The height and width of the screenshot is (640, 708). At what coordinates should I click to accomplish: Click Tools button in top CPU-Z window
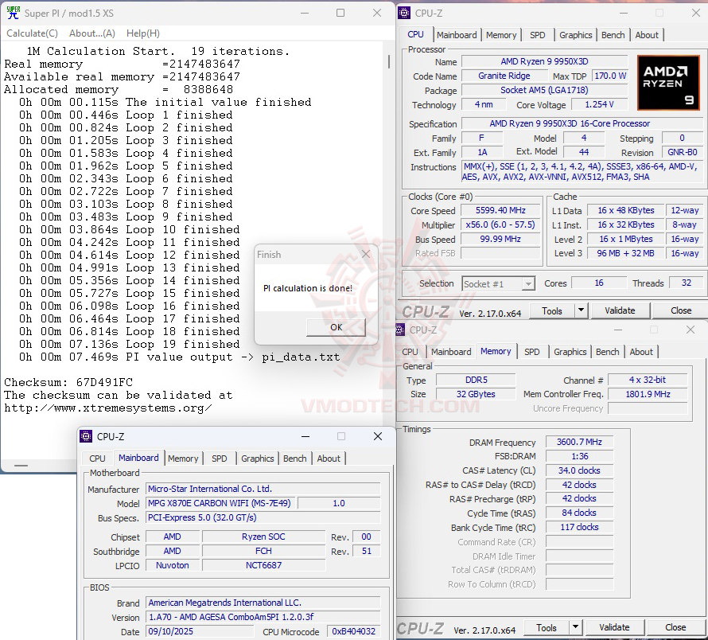click(552, 311)
